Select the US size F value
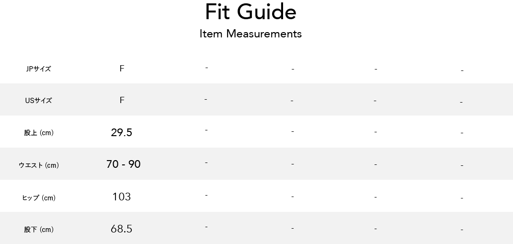Screen dimensions: 513x244 (x=122, y=100)
